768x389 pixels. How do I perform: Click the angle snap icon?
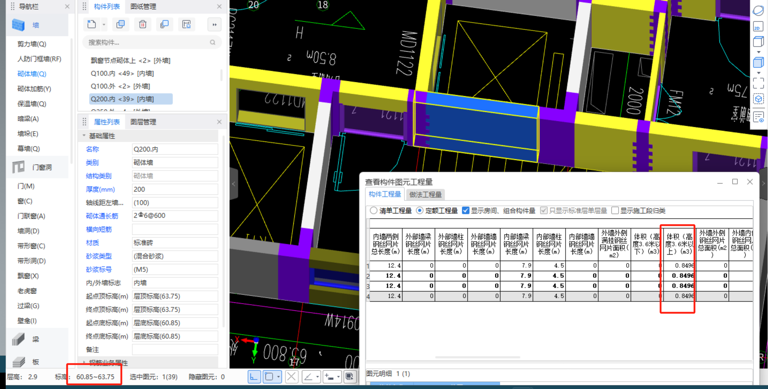point(308,377)
